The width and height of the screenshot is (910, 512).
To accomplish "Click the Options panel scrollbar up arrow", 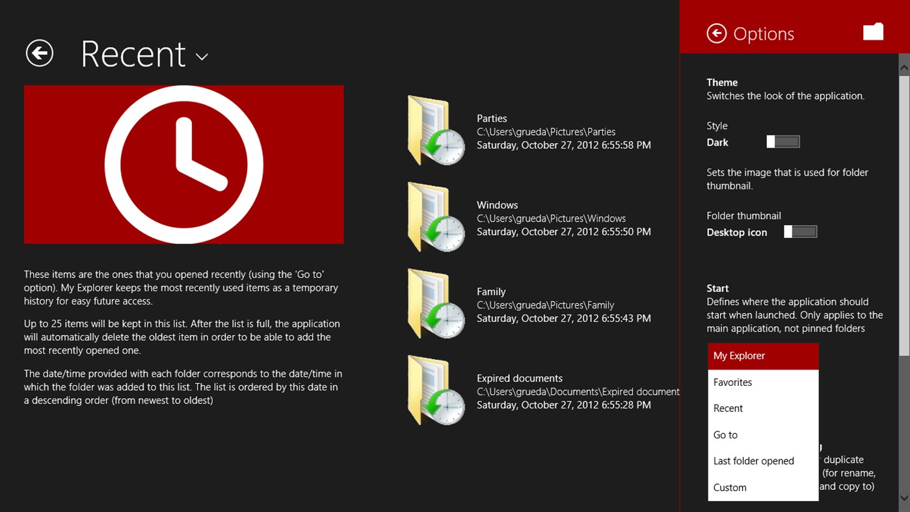I will tap(904, 67).
